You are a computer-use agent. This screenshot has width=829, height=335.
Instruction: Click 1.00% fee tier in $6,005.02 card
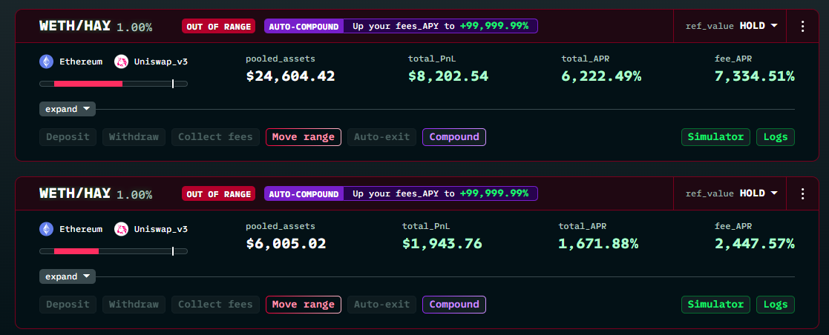pyautogui.click(x=134, y=194)
